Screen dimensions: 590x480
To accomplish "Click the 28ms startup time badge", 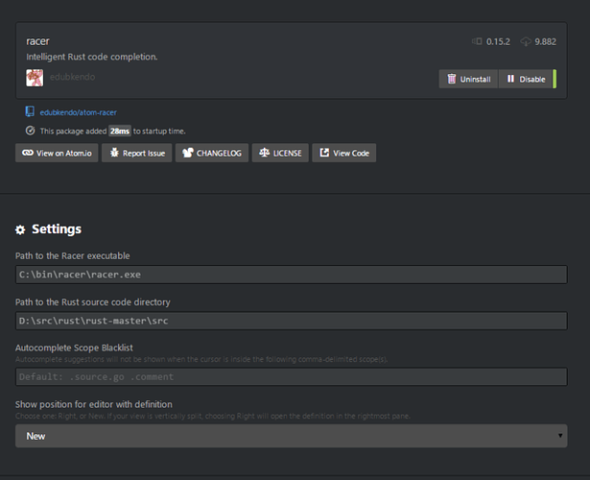I will 120,131.
